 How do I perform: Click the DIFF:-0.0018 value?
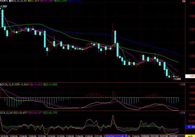pyautogui.click(x=22, y=85)
